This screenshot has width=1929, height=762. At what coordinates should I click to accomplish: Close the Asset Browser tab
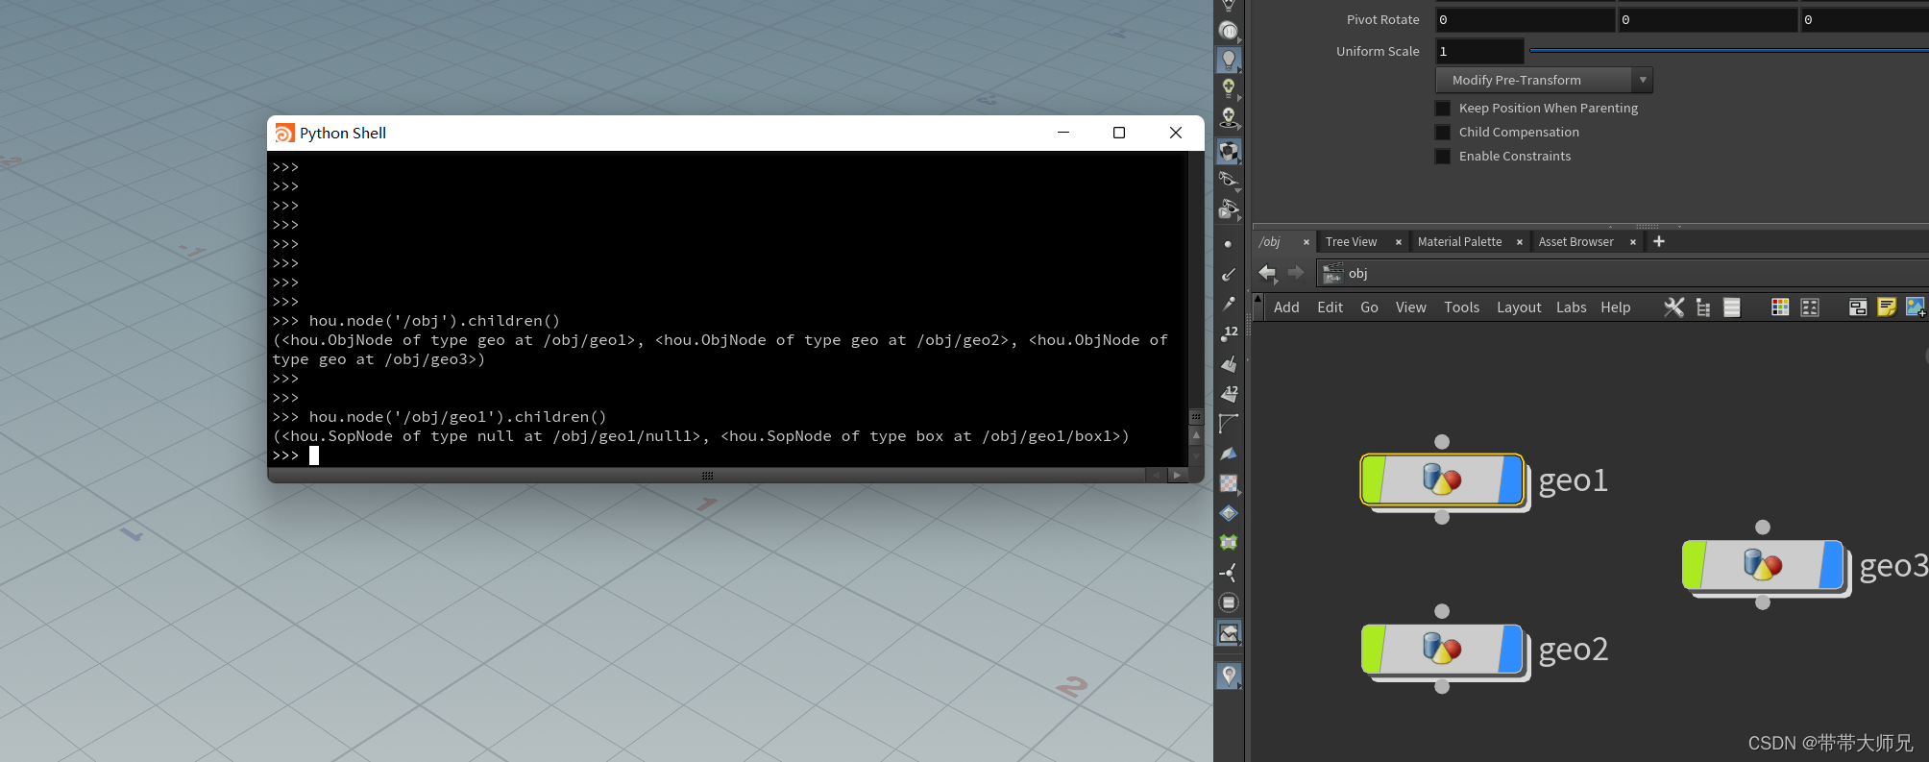coord(1633,242)
